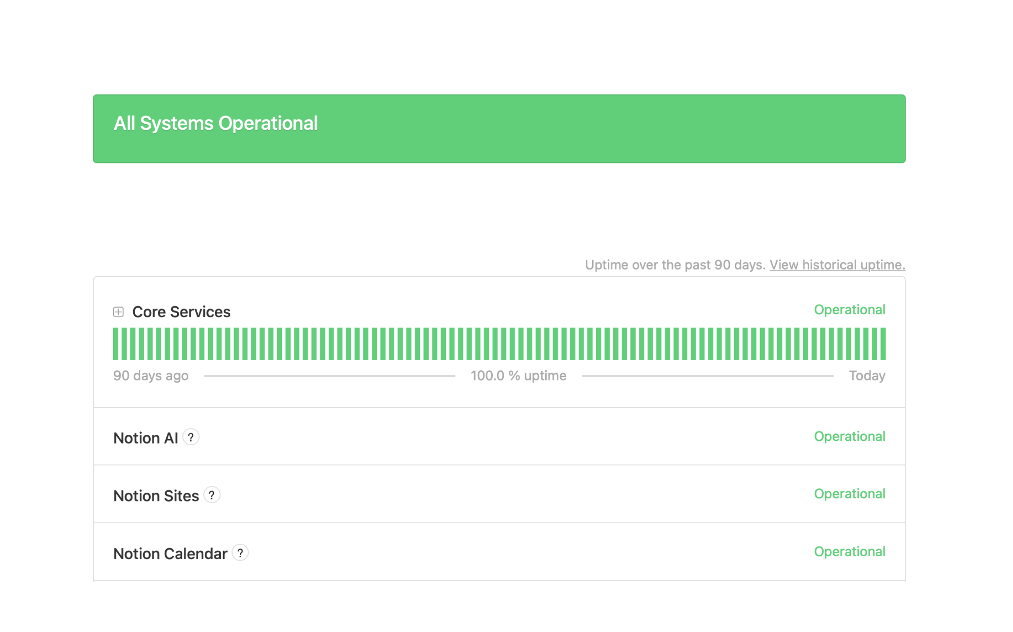Click the Operational status beside Notion AI
Image resolution: width=1013 pixels, height=632 pixels.
(x=849, y=437)
